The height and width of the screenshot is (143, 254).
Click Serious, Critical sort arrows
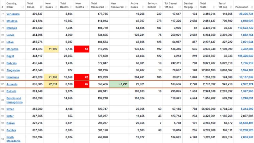[x=160, y=7]
